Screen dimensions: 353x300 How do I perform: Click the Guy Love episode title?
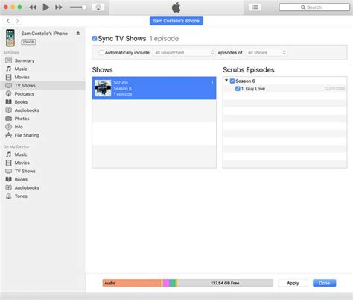[253, 89]
